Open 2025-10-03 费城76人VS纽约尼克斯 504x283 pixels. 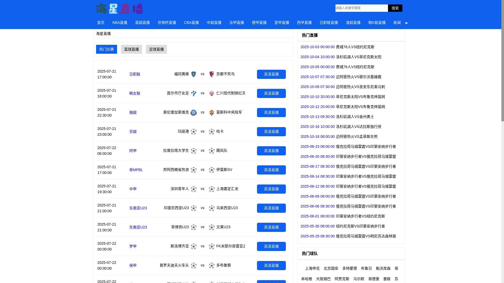pyautogui.click(x=355, y=47)
